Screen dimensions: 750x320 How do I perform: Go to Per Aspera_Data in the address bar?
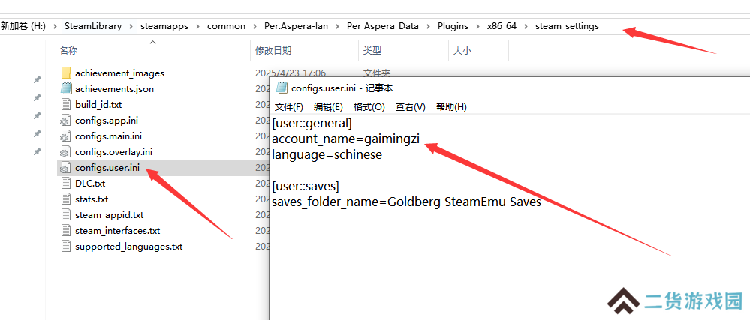click(x=383, y=26)
